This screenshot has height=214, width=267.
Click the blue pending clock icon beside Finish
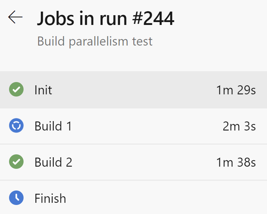point(16,198)
